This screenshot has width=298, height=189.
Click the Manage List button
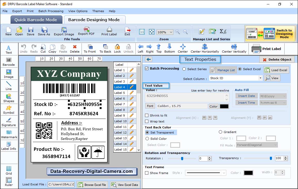point(223,70)
